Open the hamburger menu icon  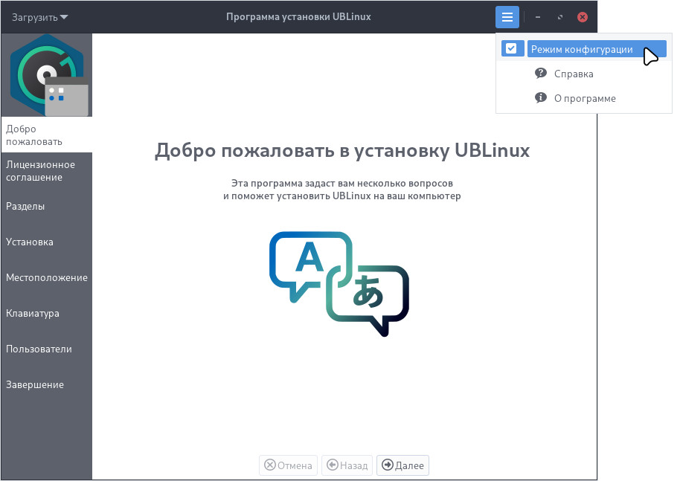(507, 16)
